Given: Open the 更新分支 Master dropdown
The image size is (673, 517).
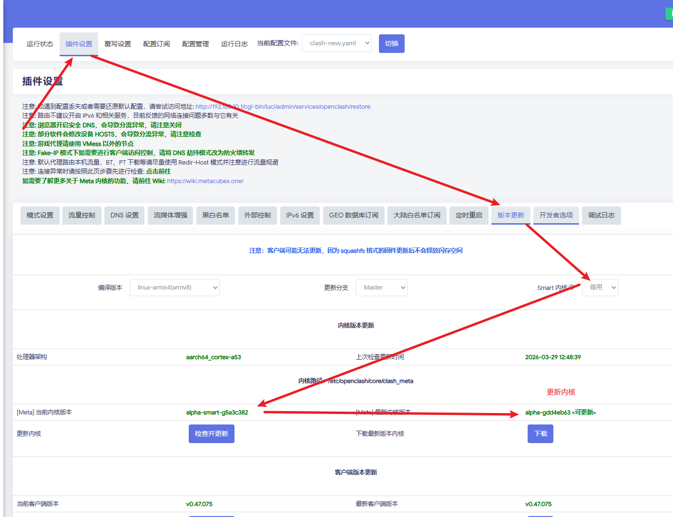Looking at the screenshot, I should click(381, 288).
